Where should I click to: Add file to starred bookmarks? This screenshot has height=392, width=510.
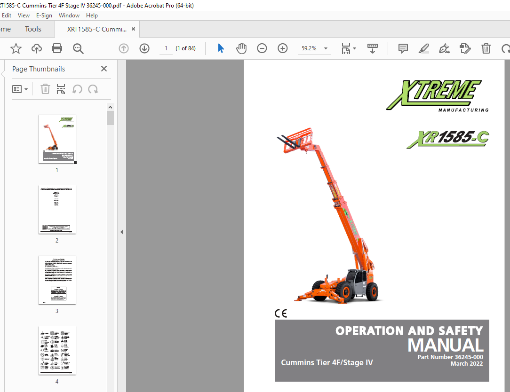[x=16, y=48]
